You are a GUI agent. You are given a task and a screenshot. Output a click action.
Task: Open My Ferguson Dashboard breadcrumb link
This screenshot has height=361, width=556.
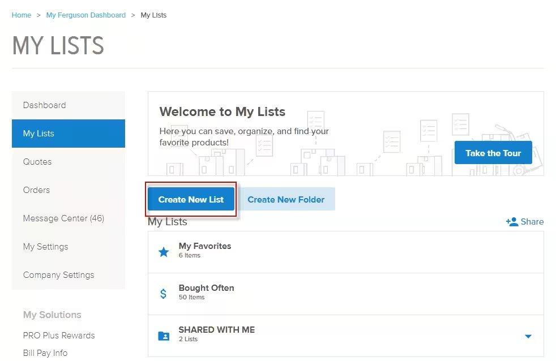(x=86, y=15)
